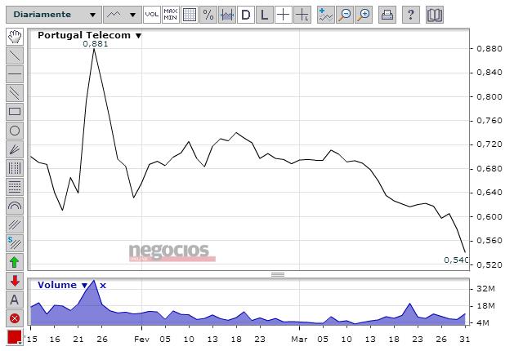This screenshot has height=351, width=523.
Task: Print the chart
Action: 387,15
